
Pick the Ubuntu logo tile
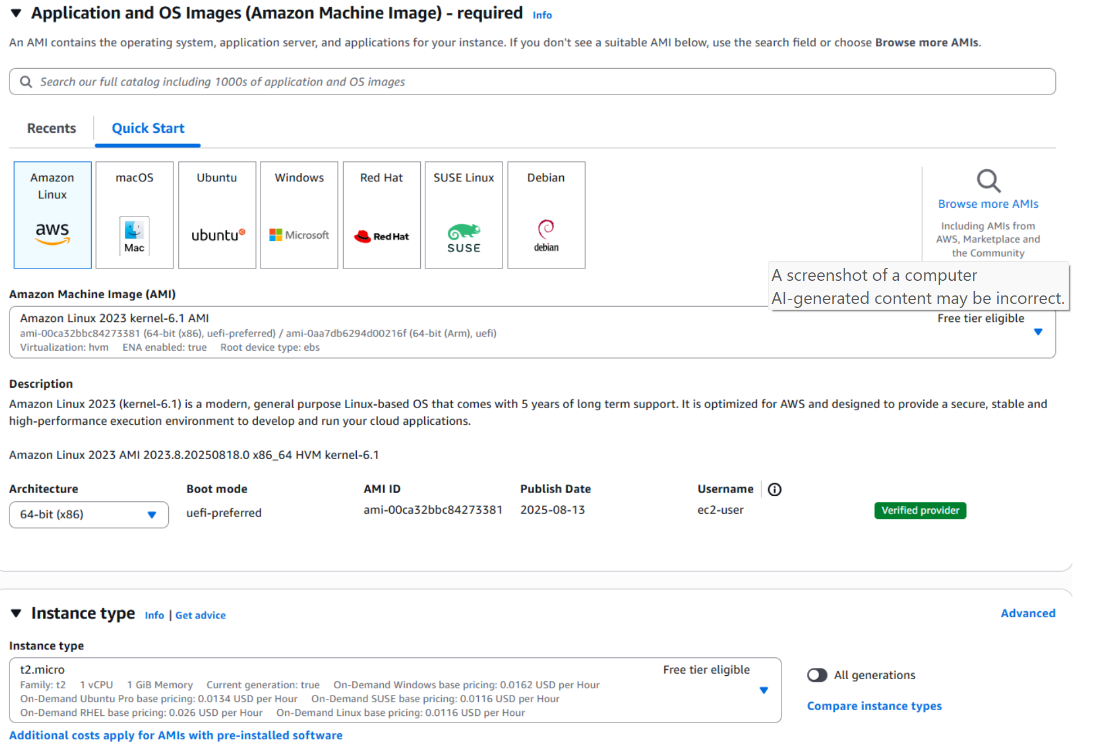217,215
